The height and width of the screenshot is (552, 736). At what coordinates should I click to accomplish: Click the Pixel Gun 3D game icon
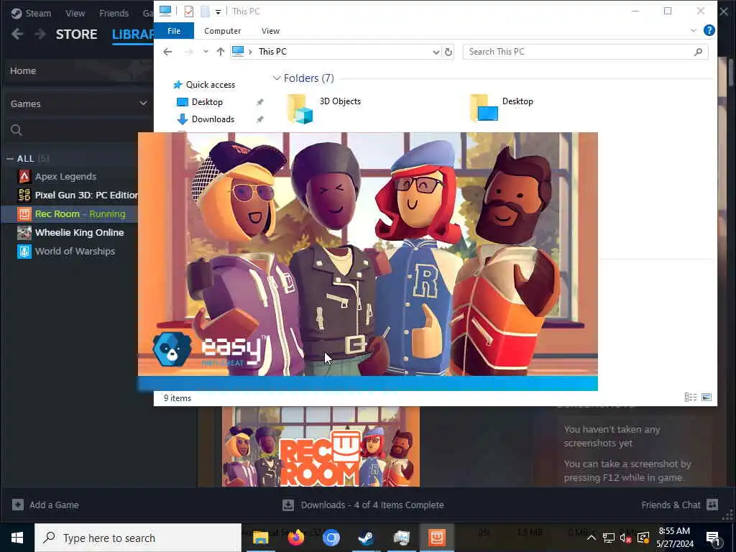pyautogui.click(x=24, y=195)
